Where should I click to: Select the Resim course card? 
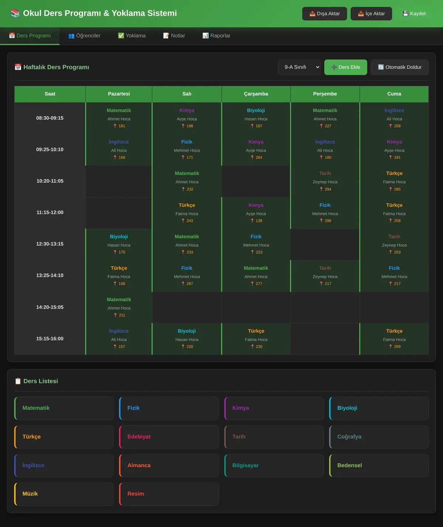(169, 494)
